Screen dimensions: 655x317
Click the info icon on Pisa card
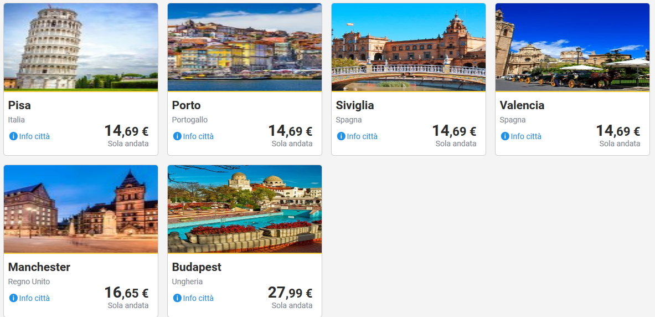(x=13, y=136)
